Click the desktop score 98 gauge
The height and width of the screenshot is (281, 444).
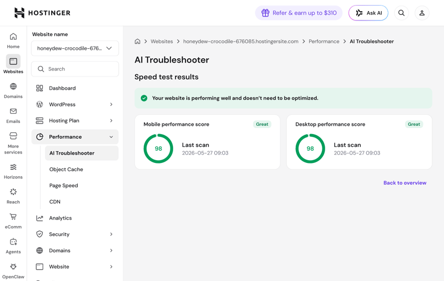tap(310, 149)
